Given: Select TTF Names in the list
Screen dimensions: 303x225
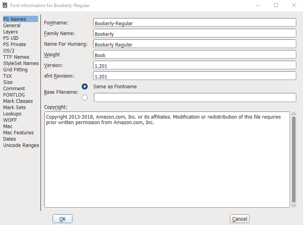Looking at the screenshot, I should tap(16, 57).
